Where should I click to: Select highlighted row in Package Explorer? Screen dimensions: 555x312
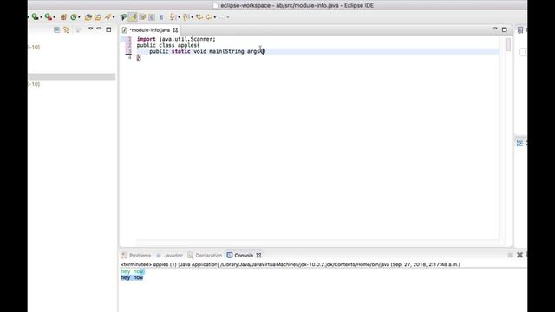click(71, 77)
